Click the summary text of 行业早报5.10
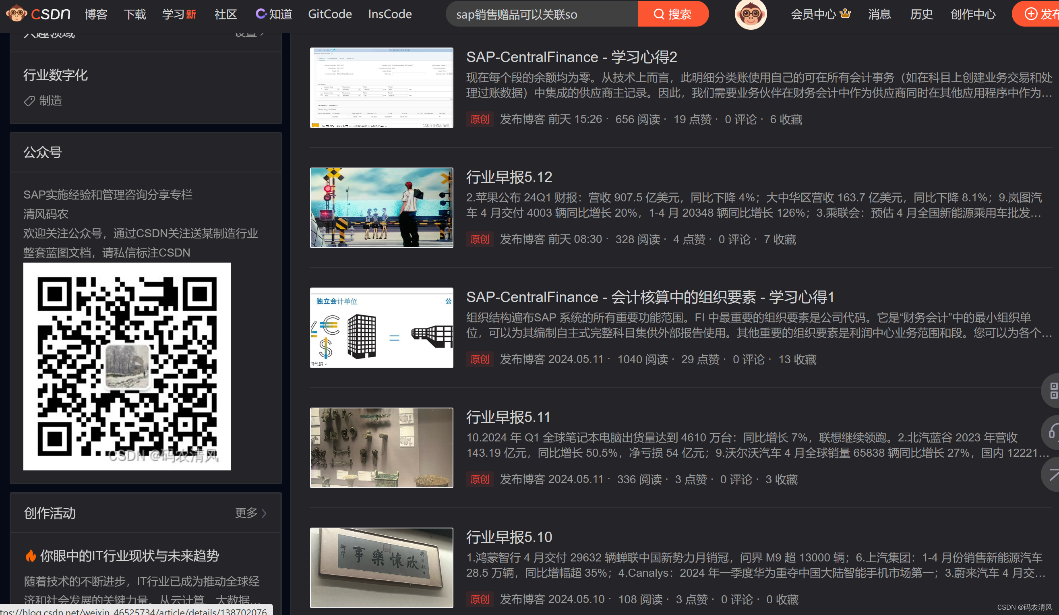 tap(755, 565)
